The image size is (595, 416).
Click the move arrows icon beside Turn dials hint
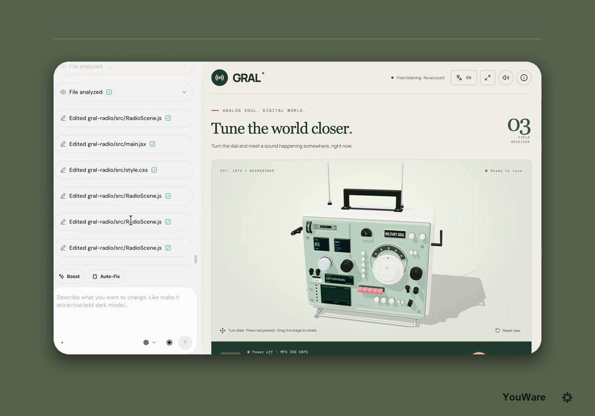[222, 331]
